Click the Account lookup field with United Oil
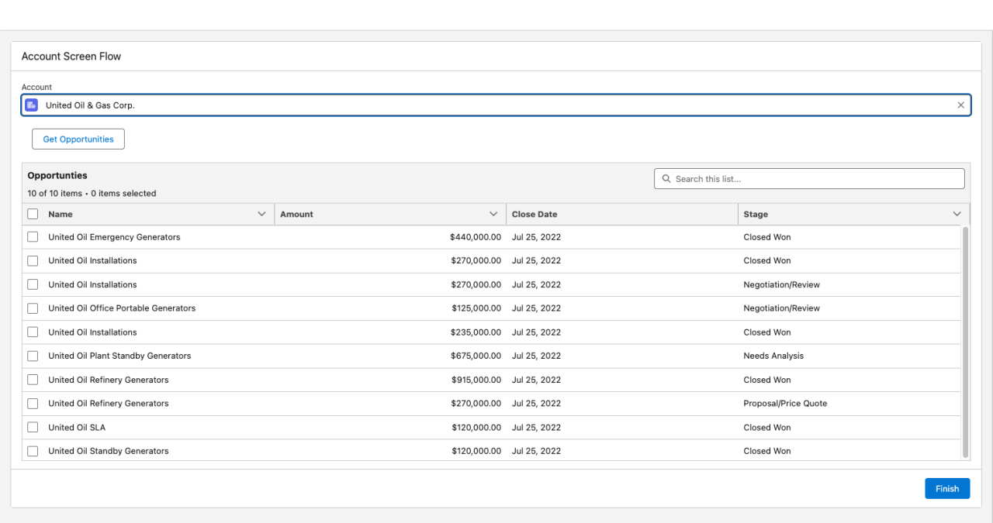The height and width of the screenshot is (523, 993). point(496,105)
